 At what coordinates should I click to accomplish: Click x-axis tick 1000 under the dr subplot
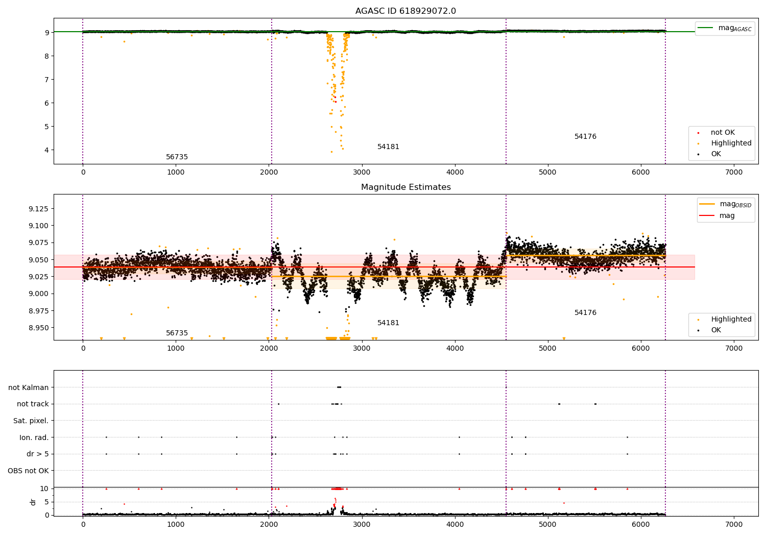click(x=176, y=524)
